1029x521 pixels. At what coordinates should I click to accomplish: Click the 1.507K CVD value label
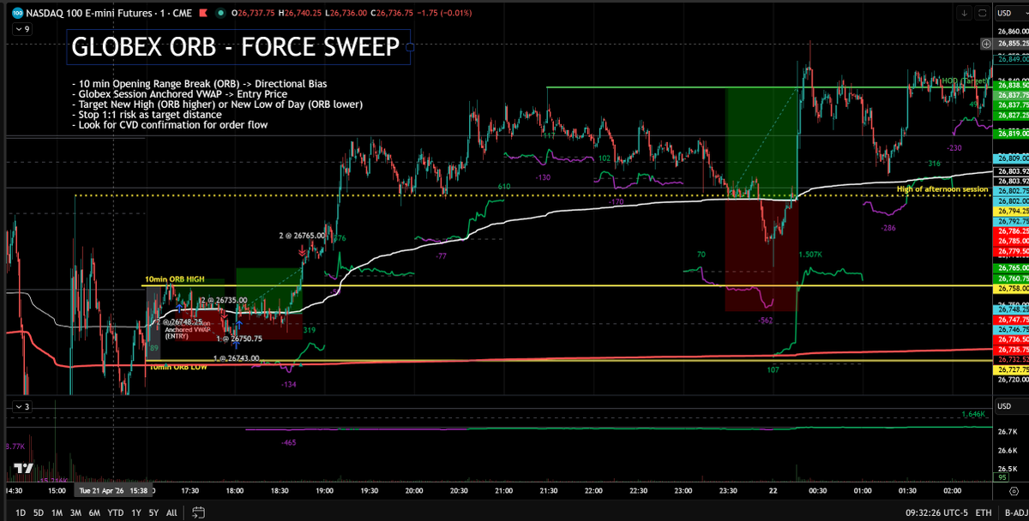[x=810, y=255]
